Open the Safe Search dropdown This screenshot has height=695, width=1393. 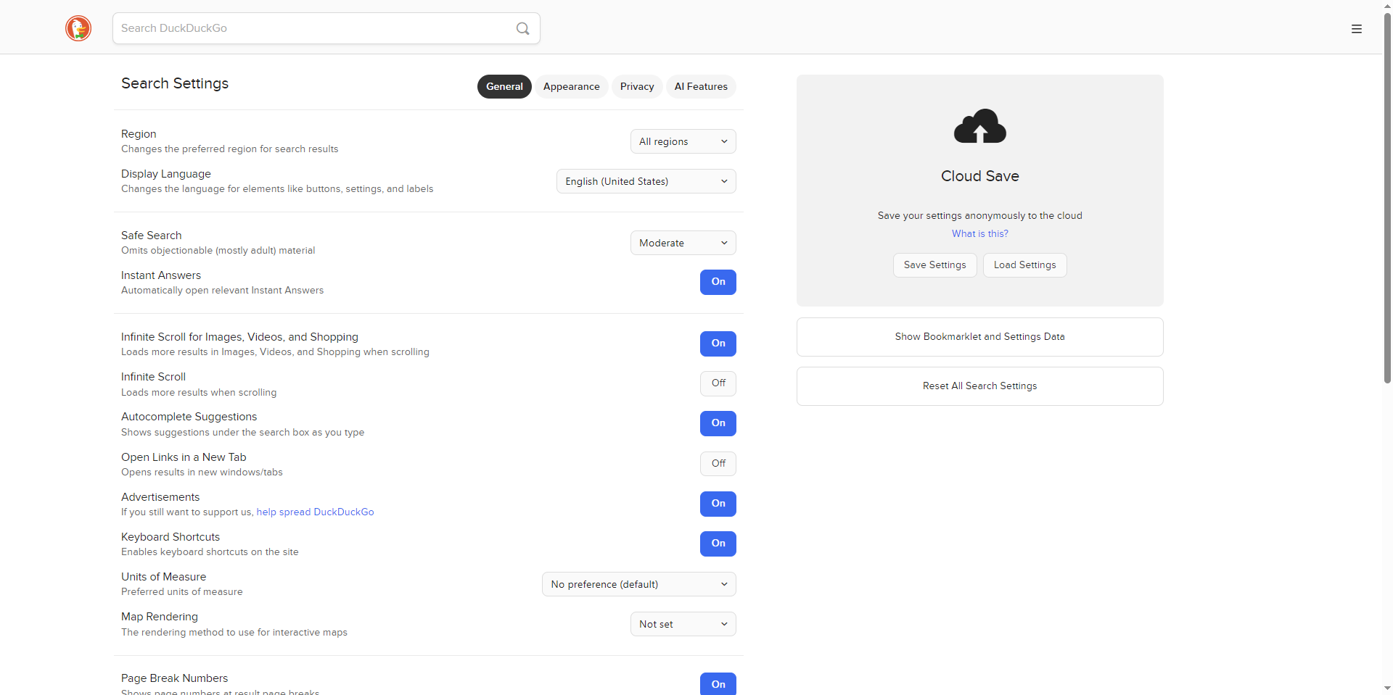coord(683,243)
